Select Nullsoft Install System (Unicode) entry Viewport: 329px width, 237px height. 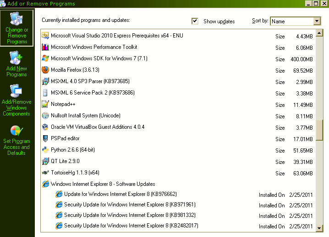coord(178,116)
